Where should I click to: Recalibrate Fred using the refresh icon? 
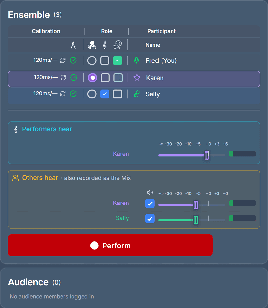pos(63,60)
